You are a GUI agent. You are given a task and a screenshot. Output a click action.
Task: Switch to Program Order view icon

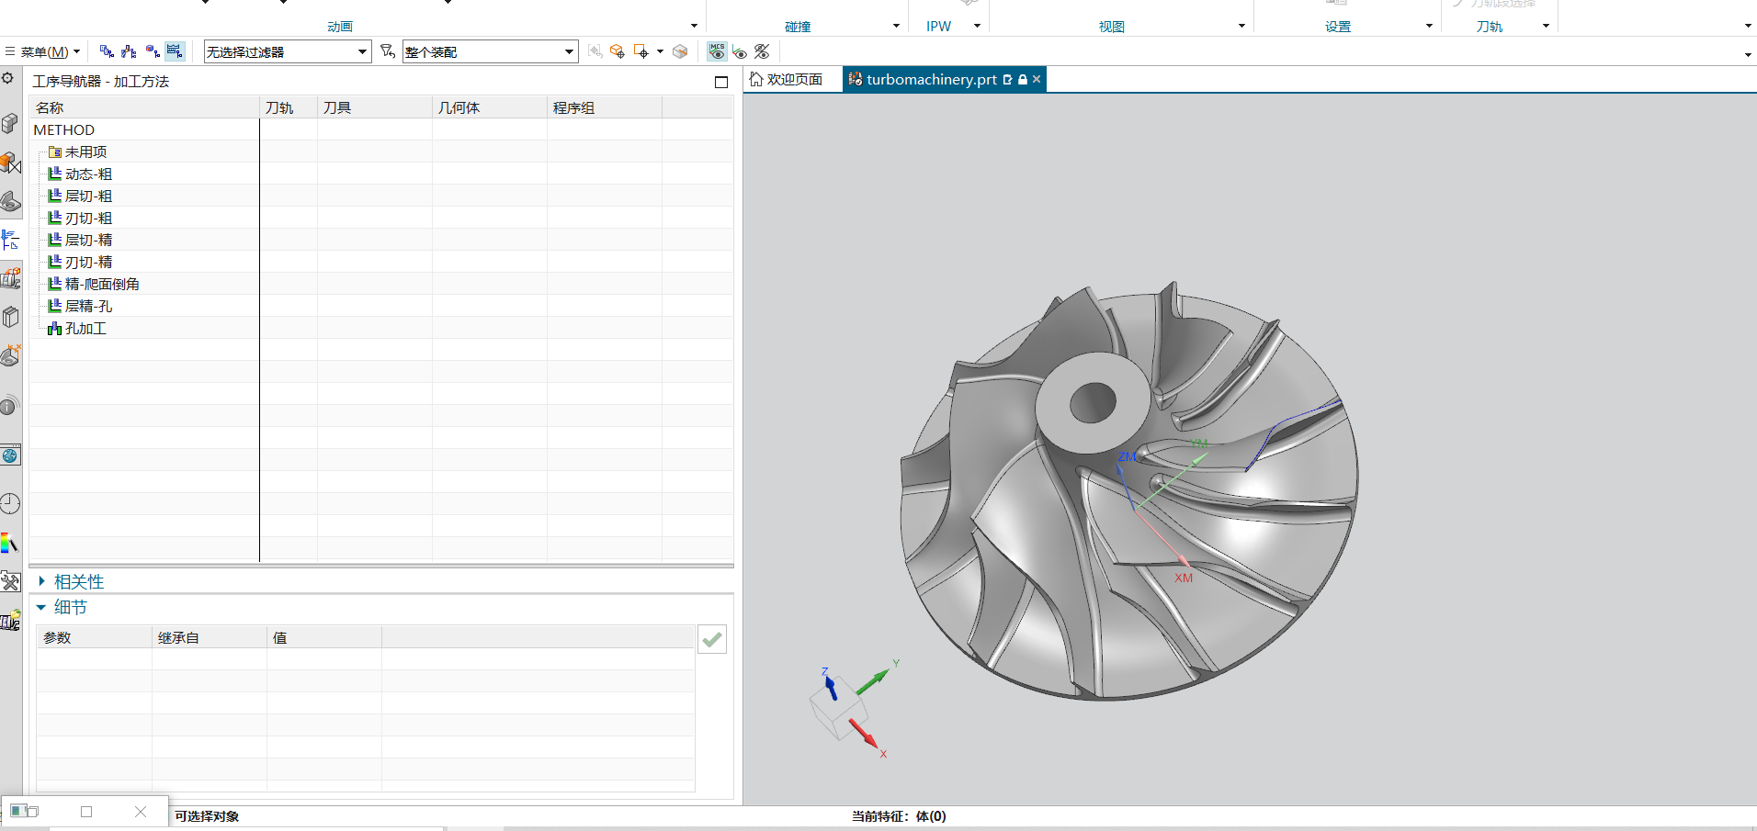(x=107, y=51)
